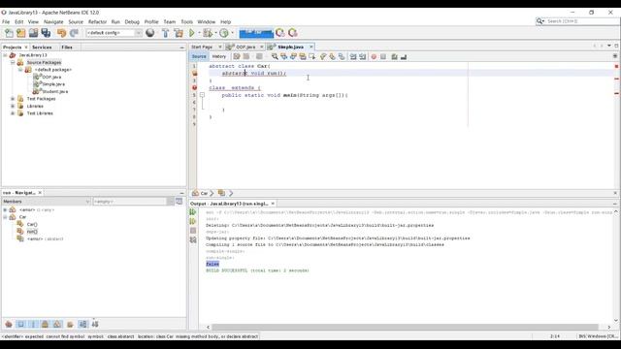Screen dimensions: 621x349
Task: Click the red Start Macro Recording icon
Action: coord(374,56)
